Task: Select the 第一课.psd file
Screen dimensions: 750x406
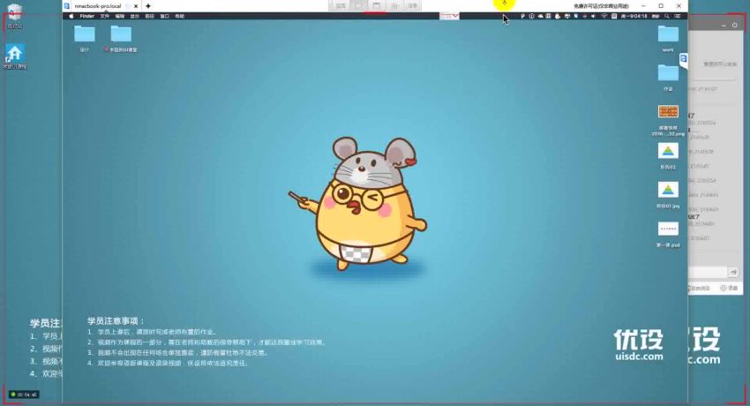Action: pos(668,234)
